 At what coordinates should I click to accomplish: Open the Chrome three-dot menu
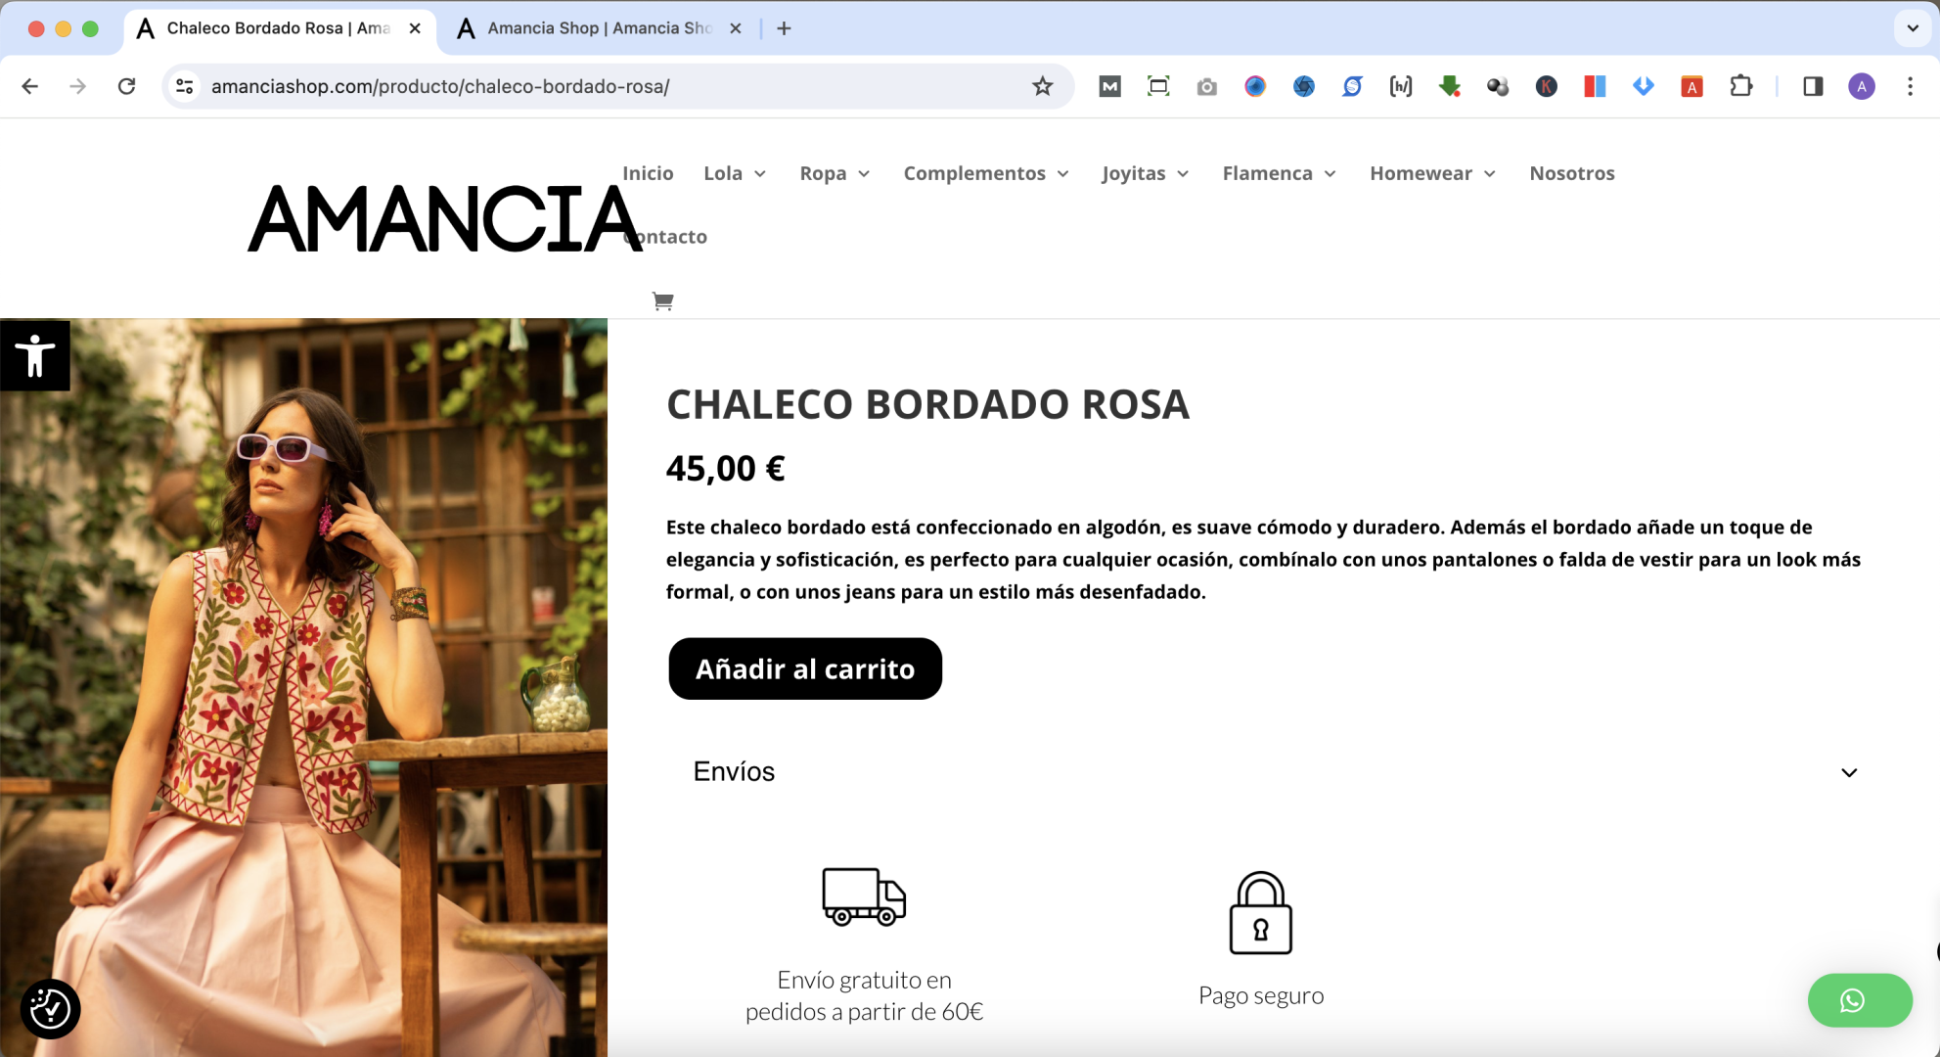(x=1910, y=86)
